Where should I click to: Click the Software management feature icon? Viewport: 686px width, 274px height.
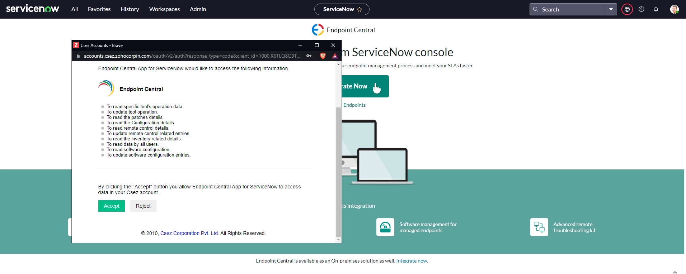point(385,227)
